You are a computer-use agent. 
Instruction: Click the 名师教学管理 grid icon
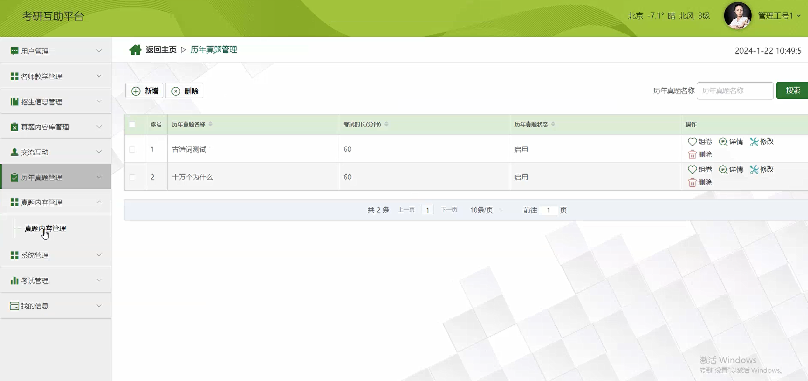pos(14,77)
